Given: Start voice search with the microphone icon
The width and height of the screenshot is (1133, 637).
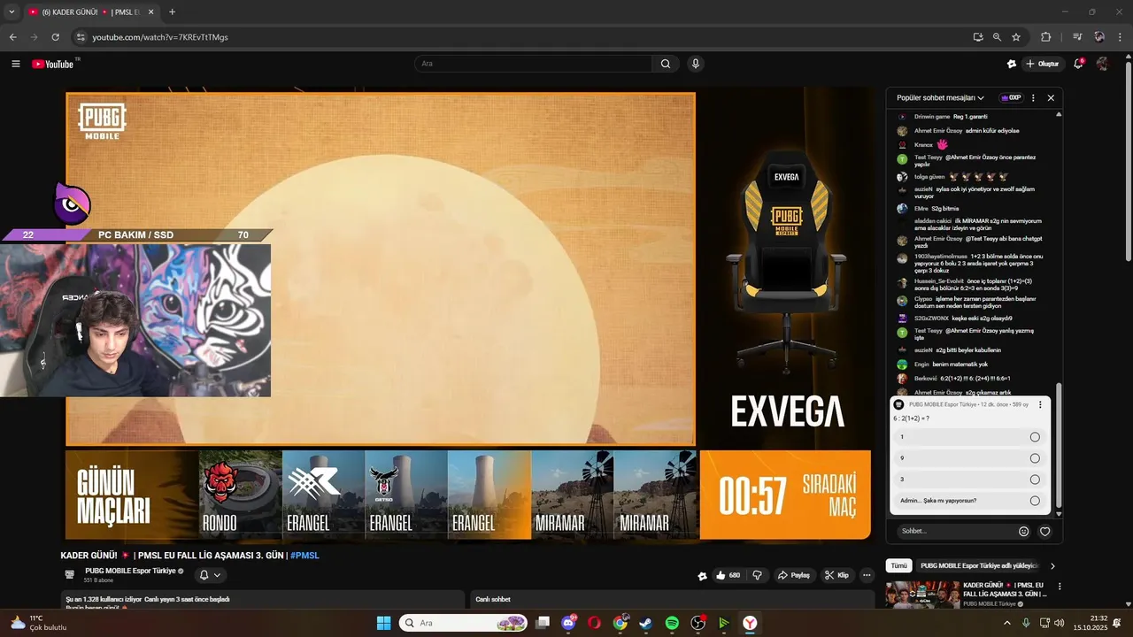Looking at the screenshot, I should [x=696, y=64].
